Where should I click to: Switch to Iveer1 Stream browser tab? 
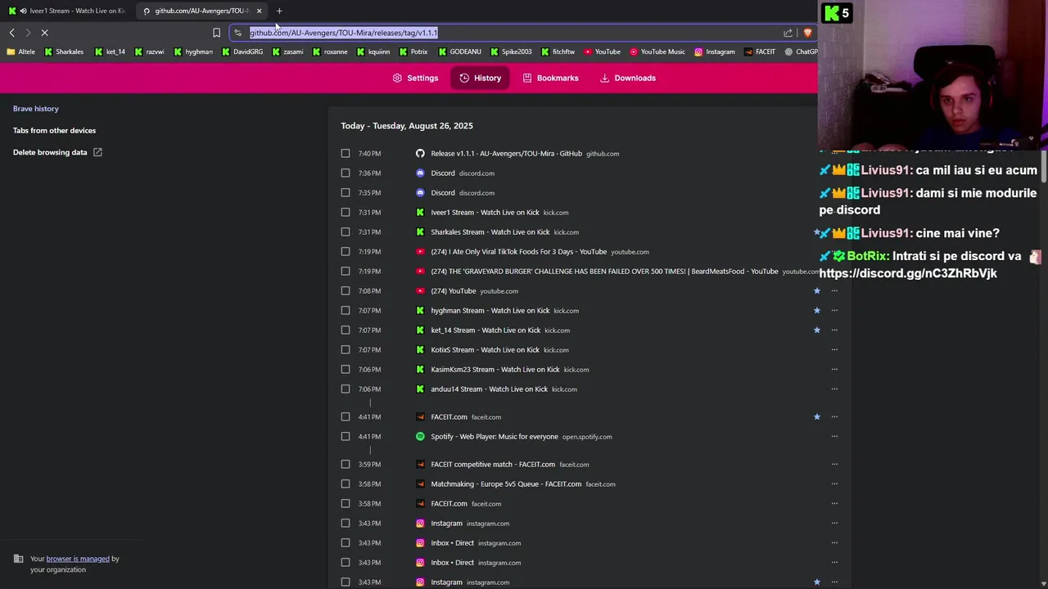point(69,11)
